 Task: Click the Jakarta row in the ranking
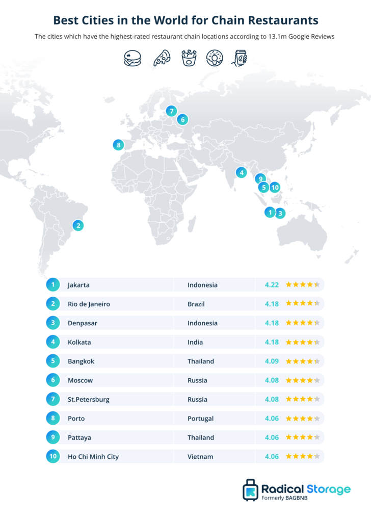(x=185, y=284)
